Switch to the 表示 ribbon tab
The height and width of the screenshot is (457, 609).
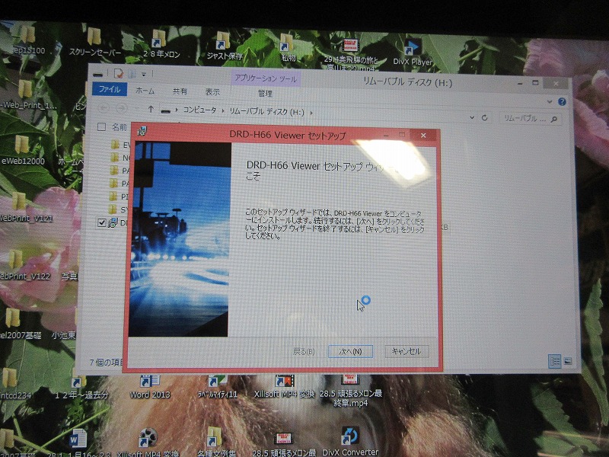[212, 92]
